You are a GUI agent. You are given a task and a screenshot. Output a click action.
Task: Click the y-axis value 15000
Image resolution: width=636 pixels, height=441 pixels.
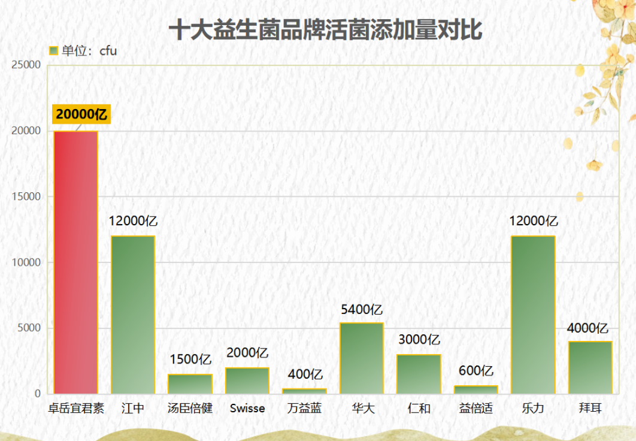coord(26,197)
